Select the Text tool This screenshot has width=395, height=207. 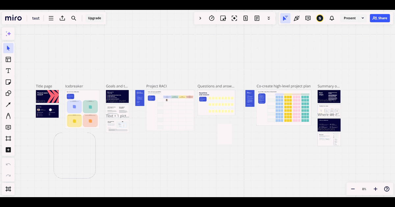8,71
